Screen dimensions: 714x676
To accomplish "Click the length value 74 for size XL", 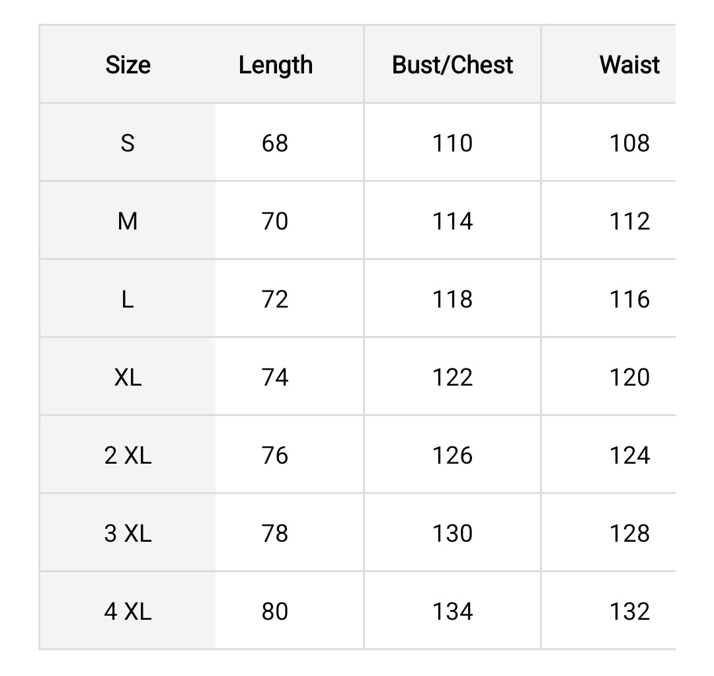I will click(275, 377).
